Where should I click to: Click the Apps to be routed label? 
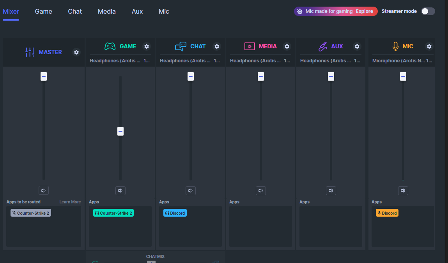tap(23, 202)
